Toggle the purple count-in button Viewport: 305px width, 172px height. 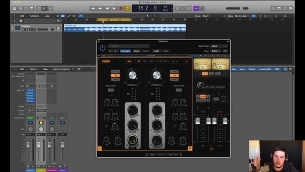coord(196,9)
